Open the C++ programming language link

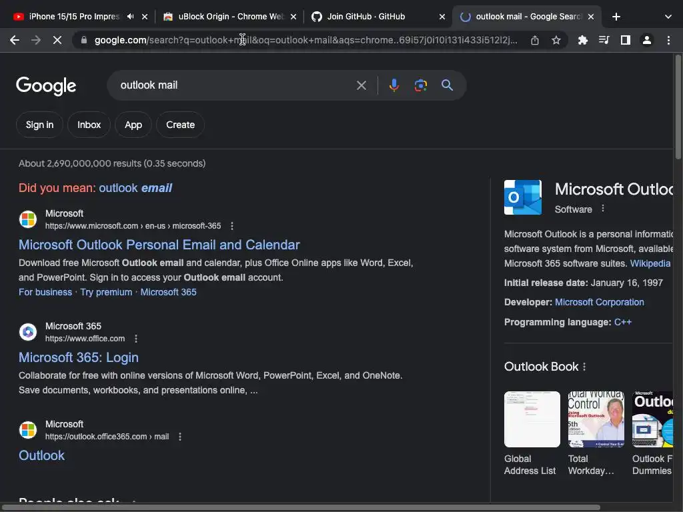click(x=623, y=322)
